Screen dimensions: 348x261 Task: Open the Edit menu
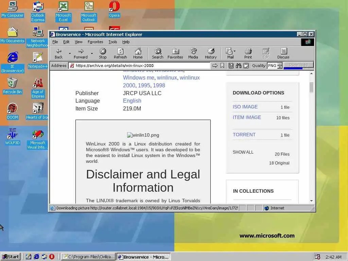click(x=66, y=42)
